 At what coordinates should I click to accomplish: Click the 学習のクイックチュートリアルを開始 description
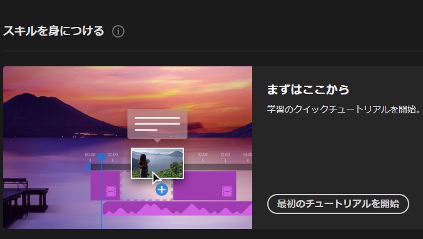click(344, 109)
